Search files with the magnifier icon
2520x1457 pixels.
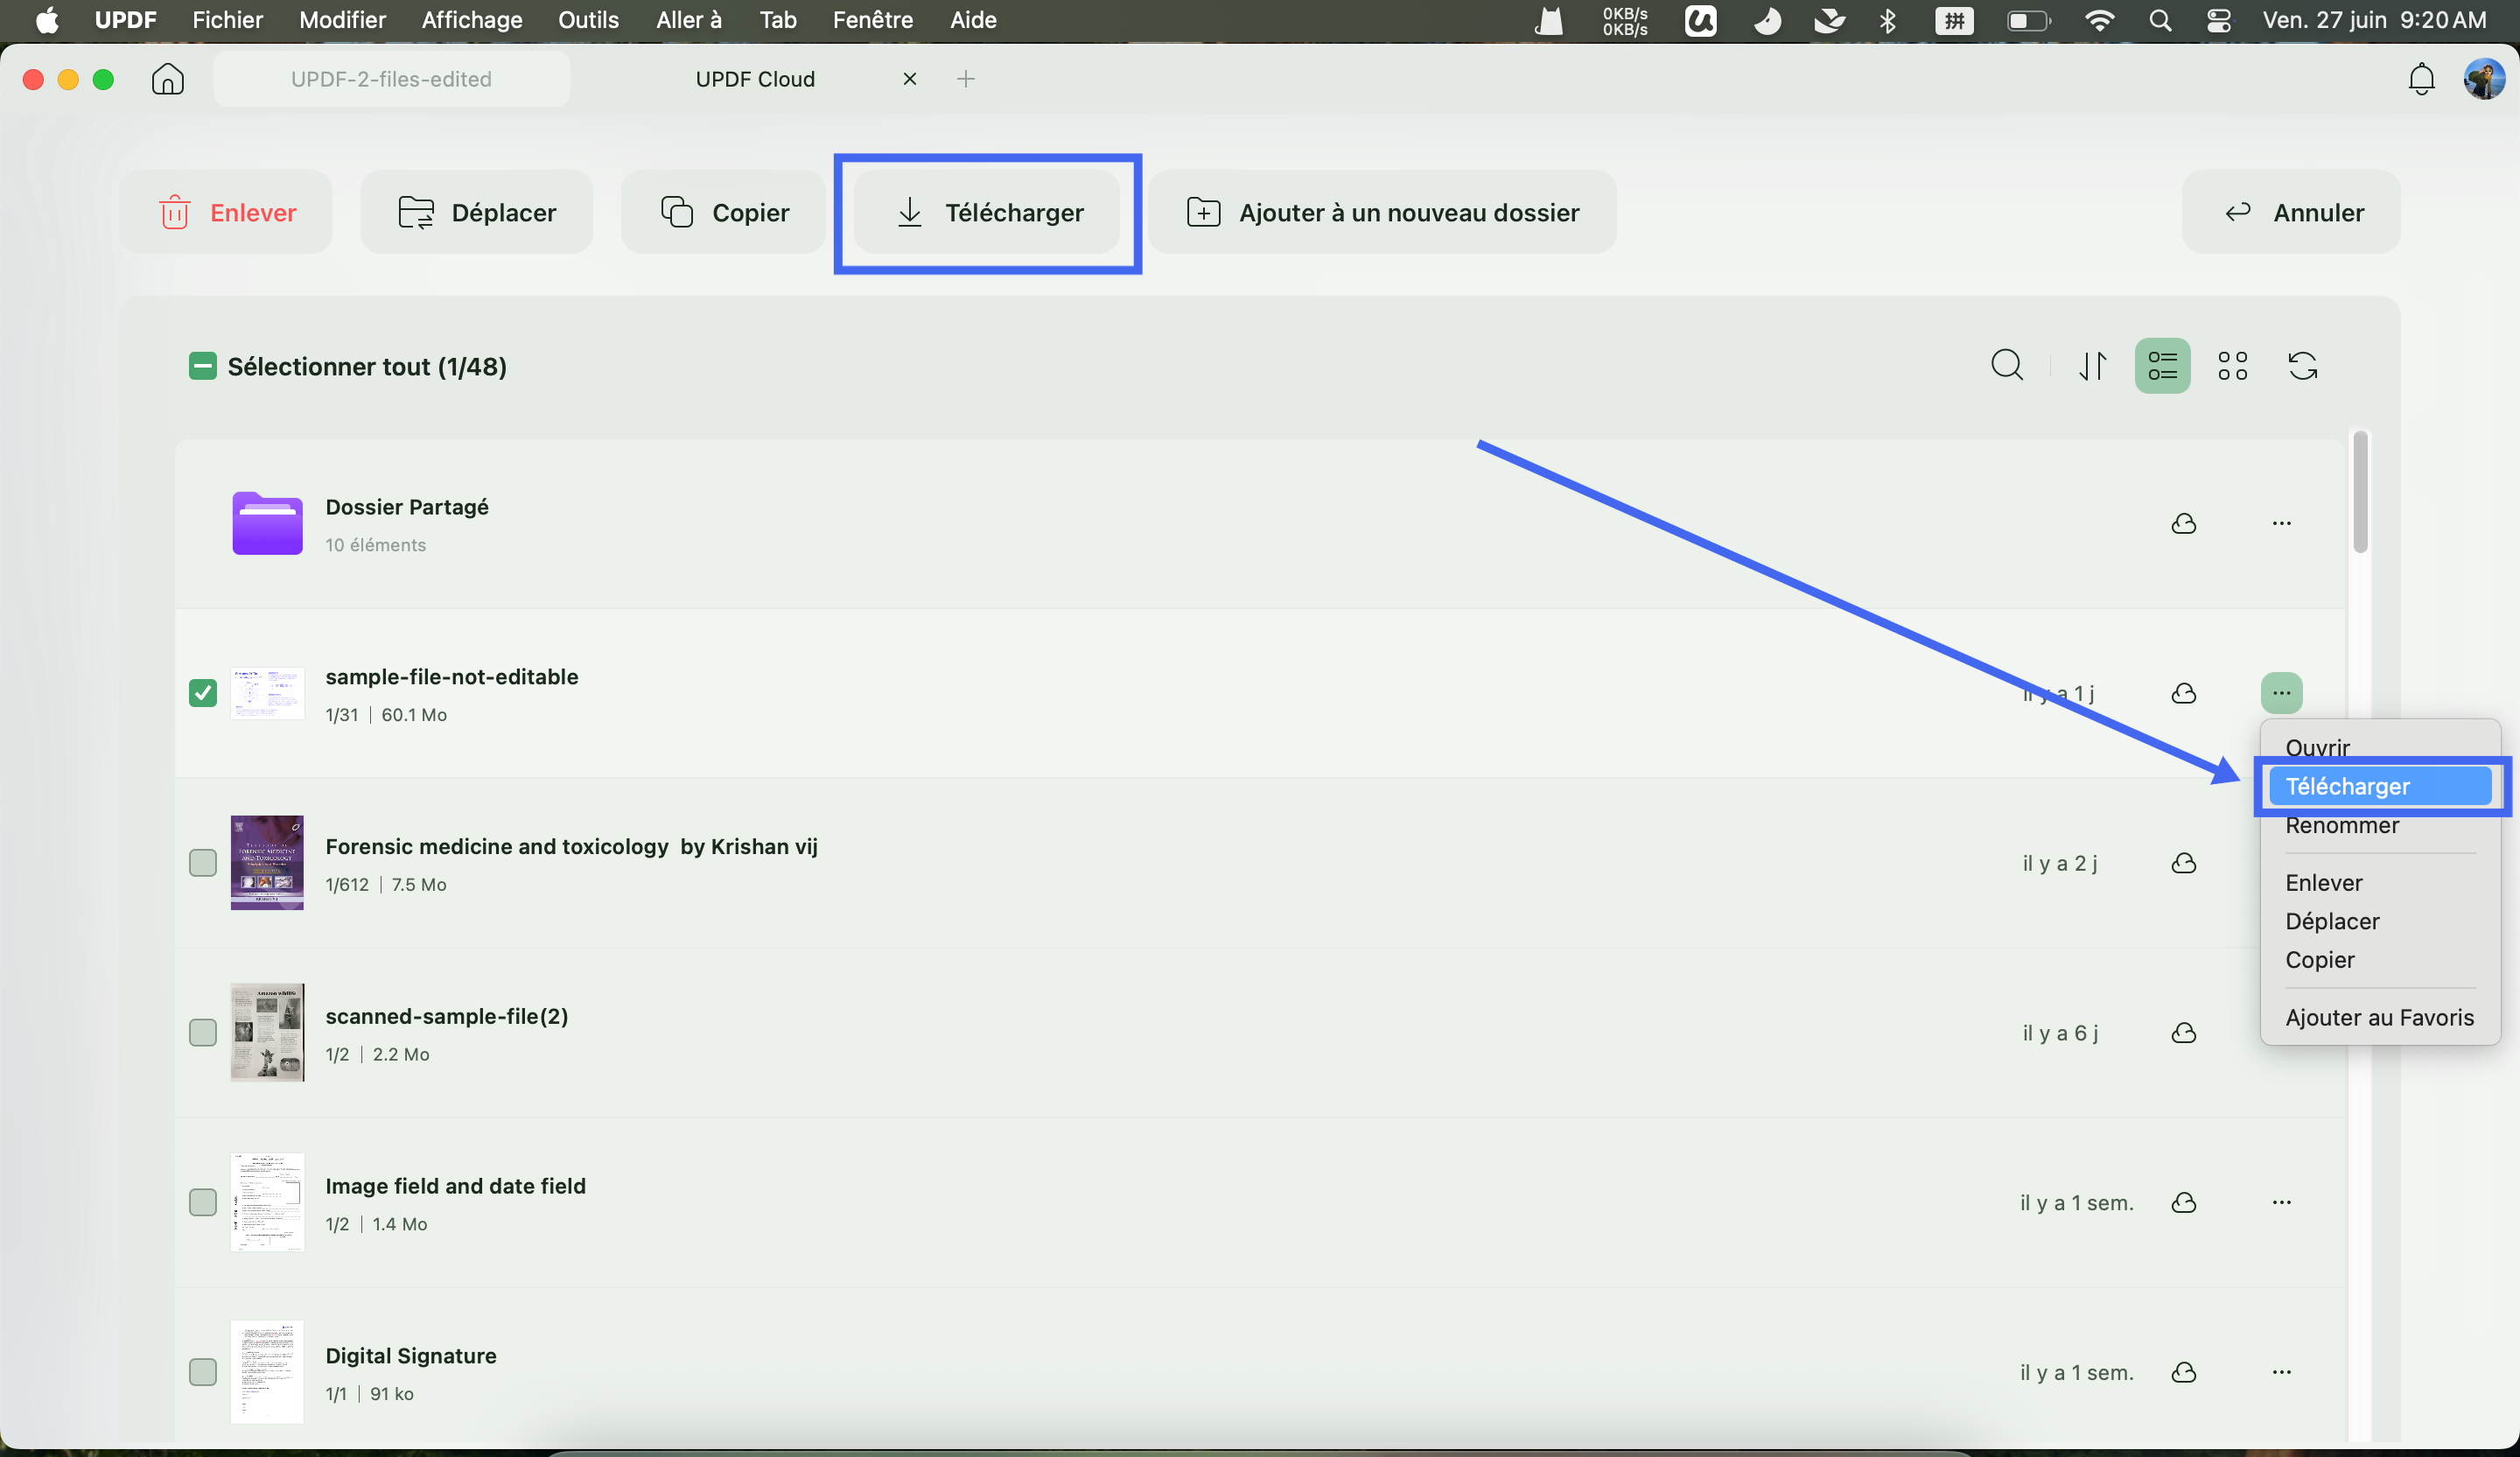2006,365
